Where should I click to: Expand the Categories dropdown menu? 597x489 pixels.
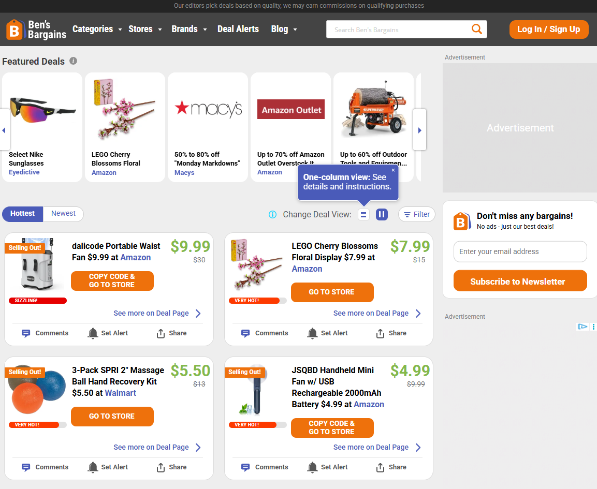tap(97, 29)
